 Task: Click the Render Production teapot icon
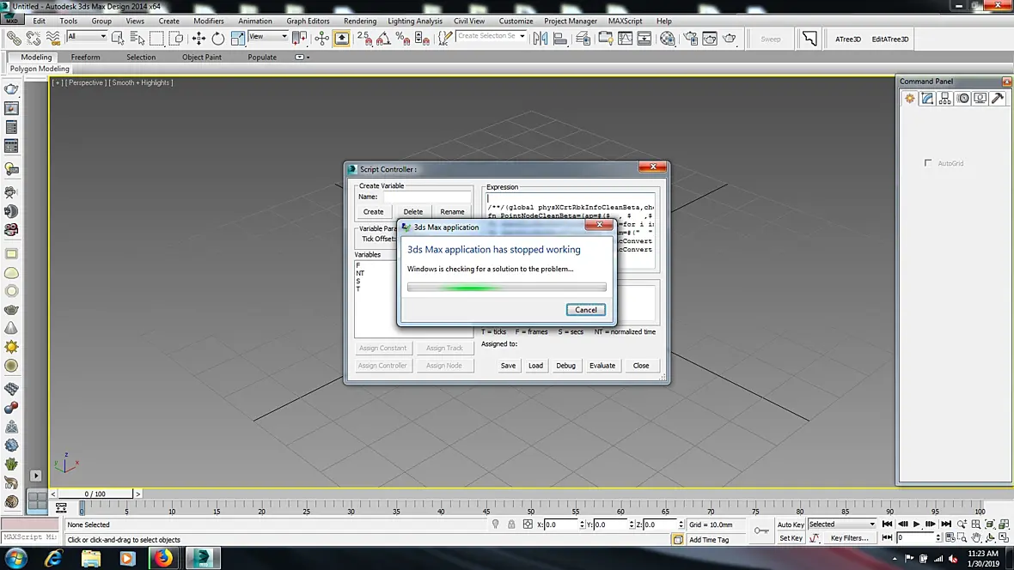(730, 39)
